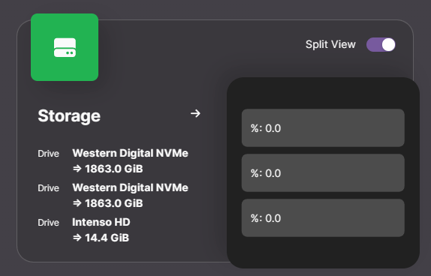Click the Drive label beside Intenso HD
The width and height of the screenshot is (431, 276).
click(48, 223)
